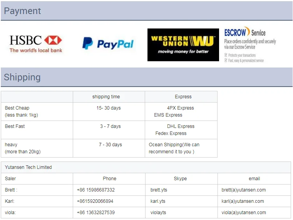
Task: Click Skype ID brett.yts
Action: (159, 190)
